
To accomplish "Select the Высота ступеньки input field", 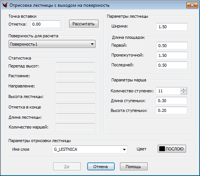I will [x=172, y=110].
